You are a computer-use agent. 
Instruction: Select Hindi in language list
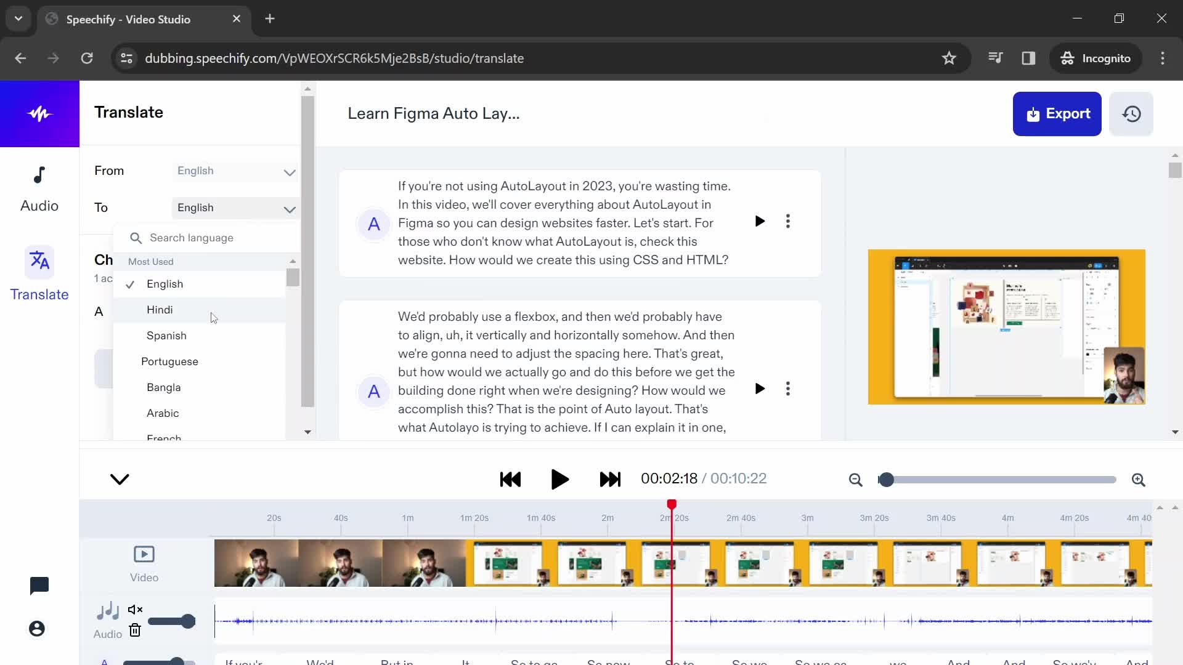coord(200,310)
